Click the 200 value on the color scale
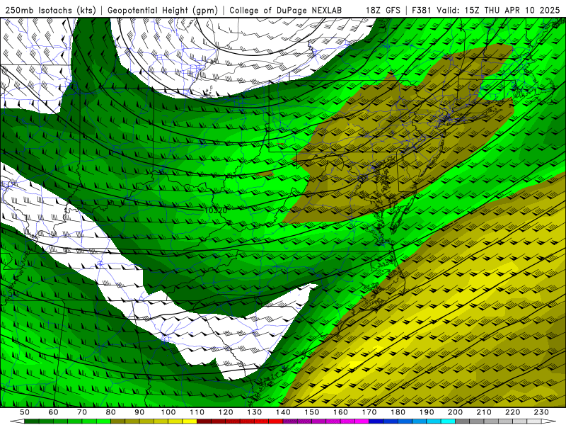The height and width of the screenshot is (425, 566). [456, 412]
